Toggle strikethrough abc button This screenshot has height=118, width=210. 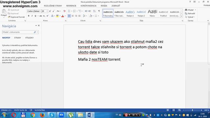(x=41, y=16)
